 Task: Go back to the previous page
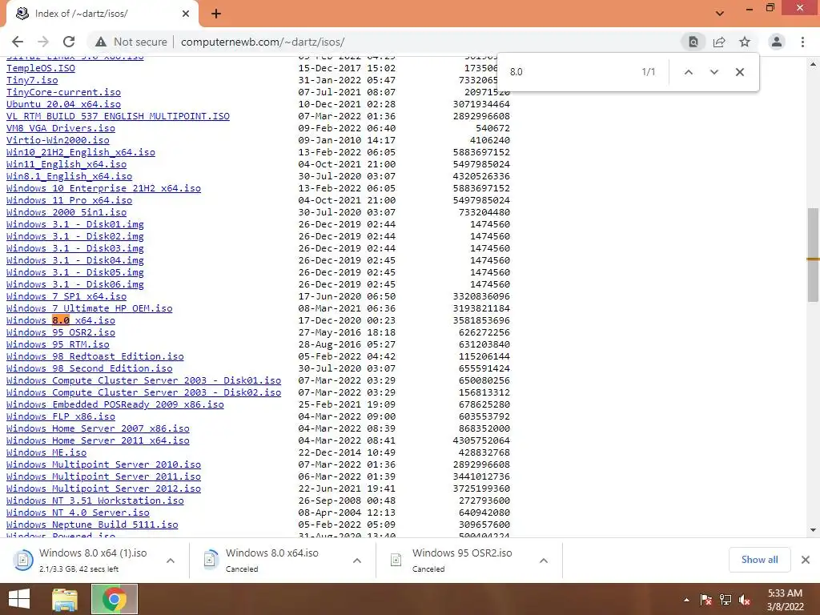18,42
